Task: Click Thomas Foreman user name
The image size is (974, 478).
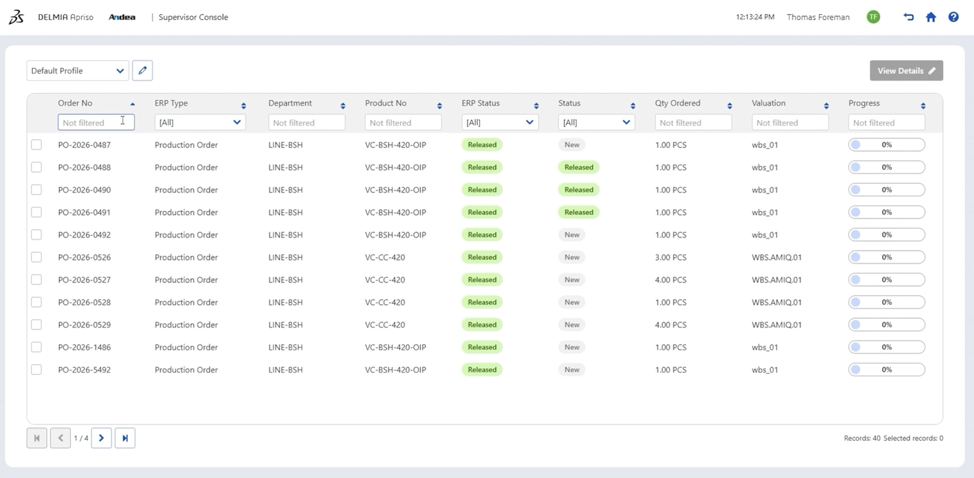Action: coord(818,17)
